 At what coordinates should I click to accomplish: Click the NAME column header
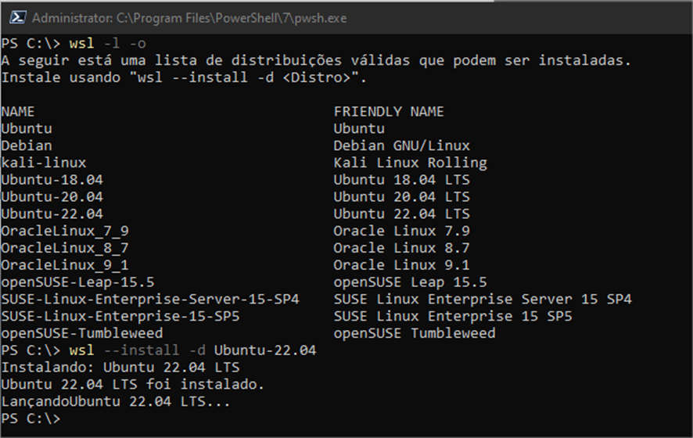coord(18,111)
